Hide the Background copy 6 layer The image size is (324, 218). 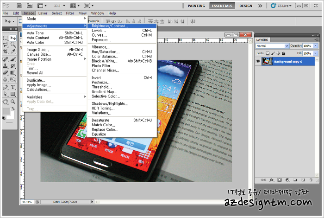(x=258, y=61)
